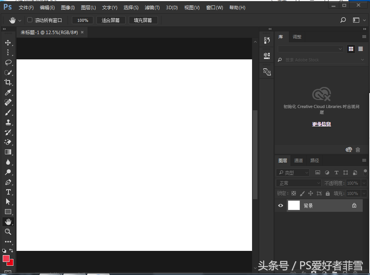Toggle lock all for layer
This screenshot has height=275, width=370.
click(x=328, y=193)
